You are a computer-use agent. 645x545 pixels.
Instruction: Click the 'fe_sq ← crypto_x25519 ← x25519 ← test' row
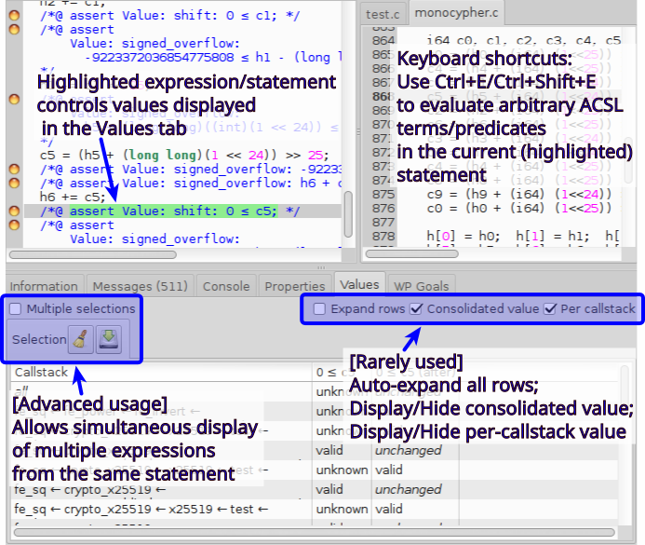[x=141, y=510]
